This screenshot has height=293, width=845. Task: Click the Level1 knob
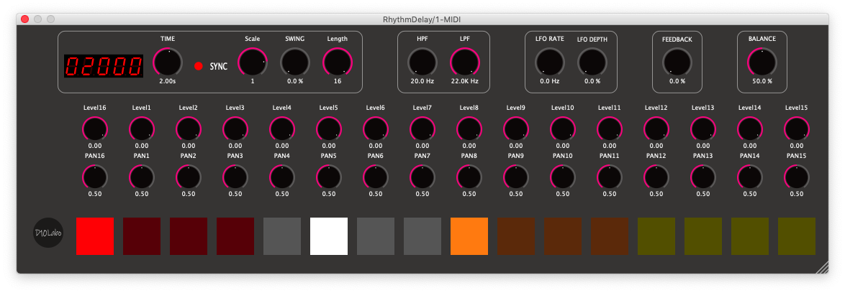pyautogui.click(x=142, y=129)
